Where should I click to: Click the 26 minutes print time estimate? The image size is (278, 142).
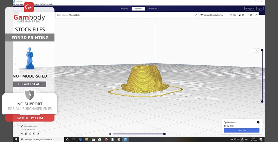pyautogui.click(x=232, y=122)
